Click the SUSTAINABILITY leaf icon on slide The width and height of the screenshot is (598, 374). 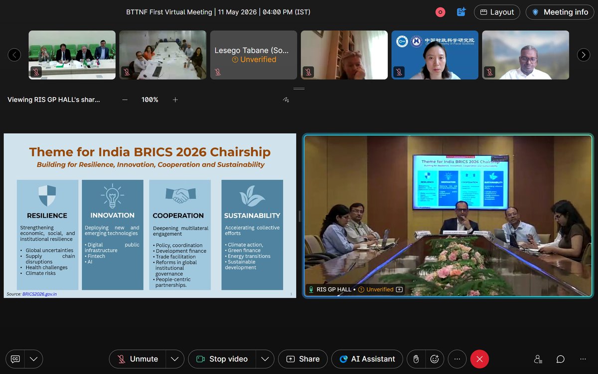[252, 196]
